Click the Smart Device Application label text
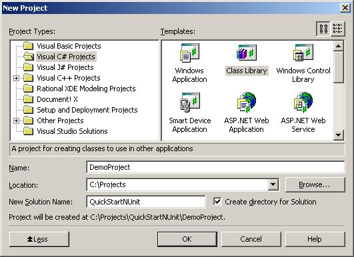Image resolution: width=354 pixels, height=257 pixels. [x=189, y=125]
